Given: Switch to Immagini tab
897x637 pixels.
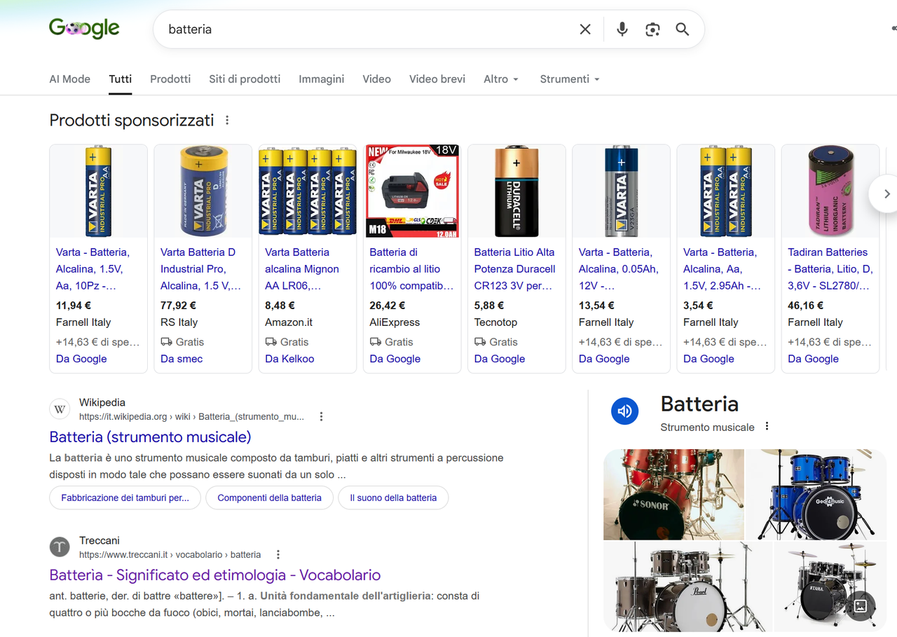Looking at the screenshot, I should click(x=321, y=79).
